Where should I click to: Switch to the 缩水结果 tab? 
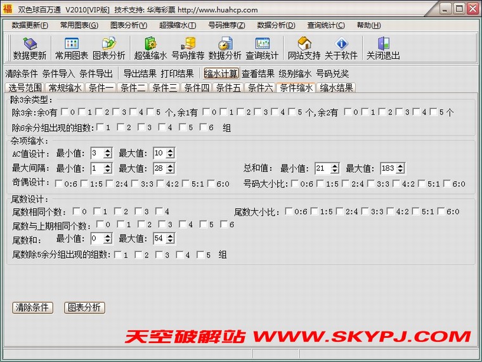[336, 88]
